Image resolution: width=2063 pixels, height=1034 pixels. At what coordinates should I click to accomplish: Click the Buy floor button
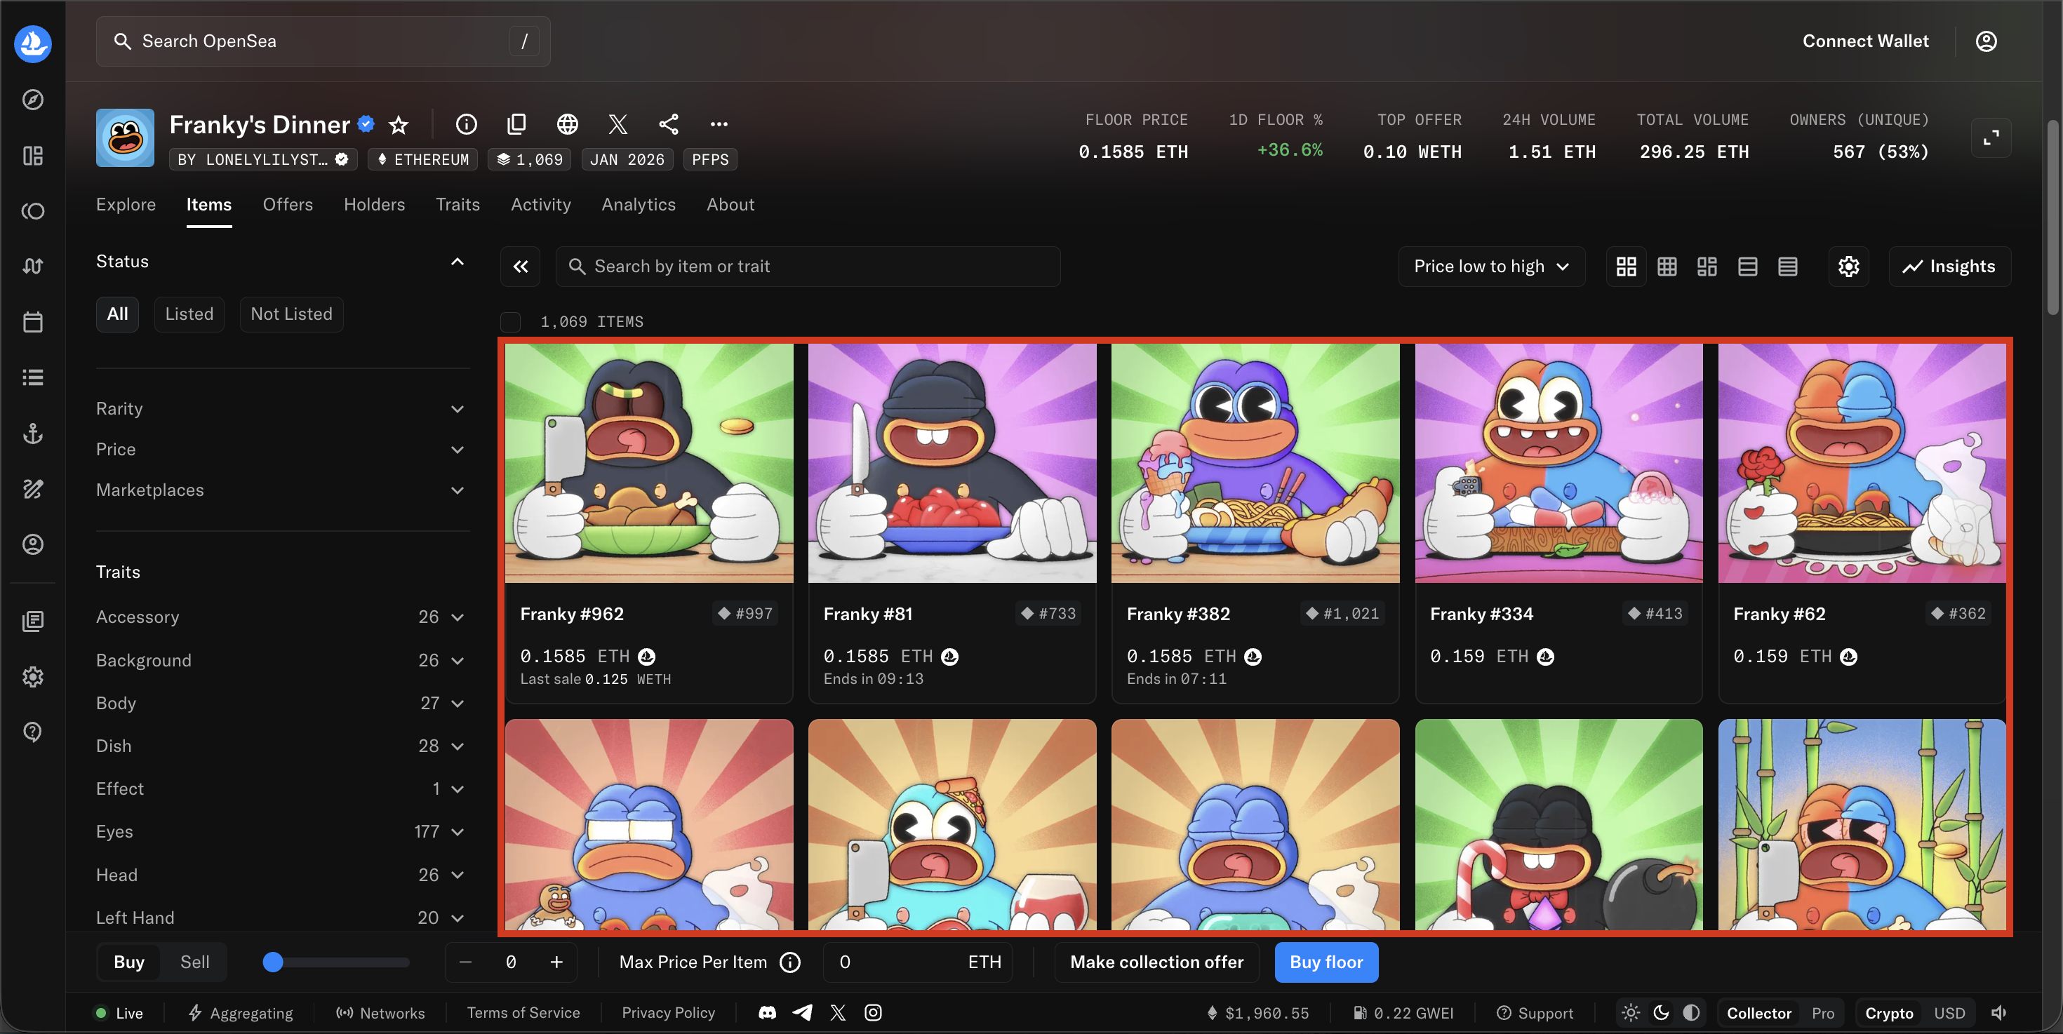click(x=1326, y=962)
